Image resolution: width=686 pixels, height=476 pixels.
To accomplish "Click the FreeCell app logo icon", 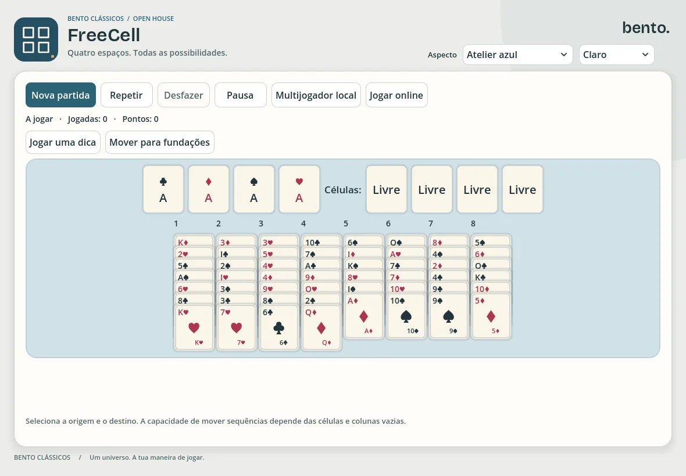I will (36, 39).
